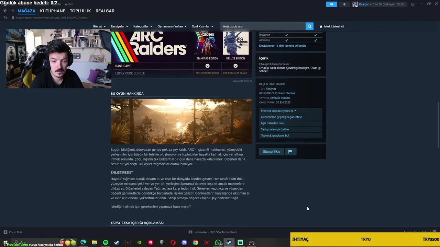Open Microsoft Edge from the taskbar

(83, 243)
